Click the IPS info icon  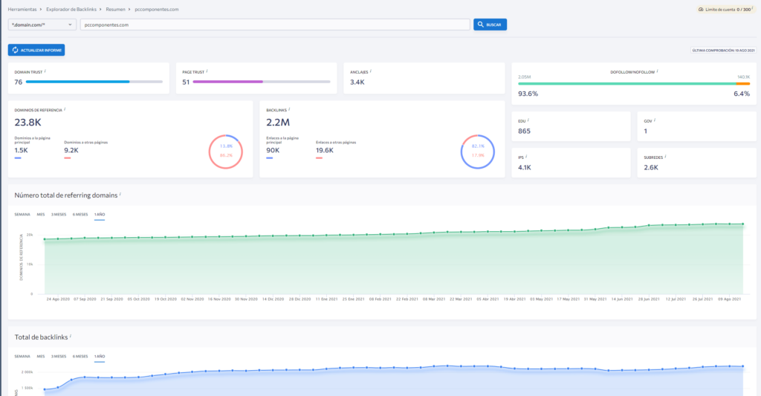[x=527, y=156]
